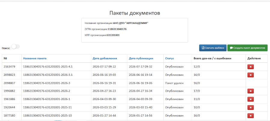Click package name 1186313040176-631201001-2026-2

coord(47,91)
